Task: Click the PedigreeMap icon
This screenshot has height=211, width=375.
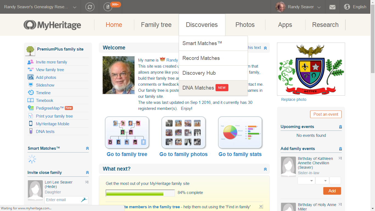Action: click(x=31, y=108)
